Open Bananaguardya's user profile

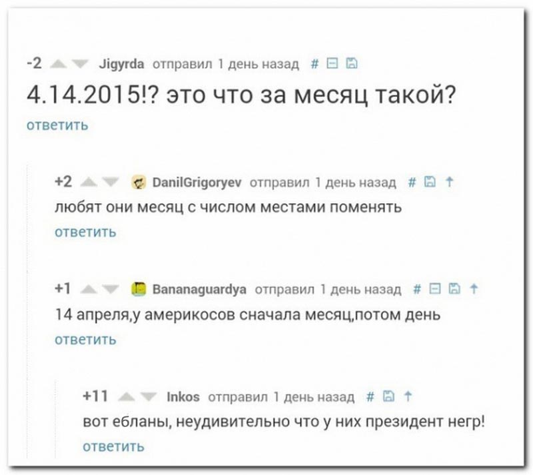tap(200, 288)
